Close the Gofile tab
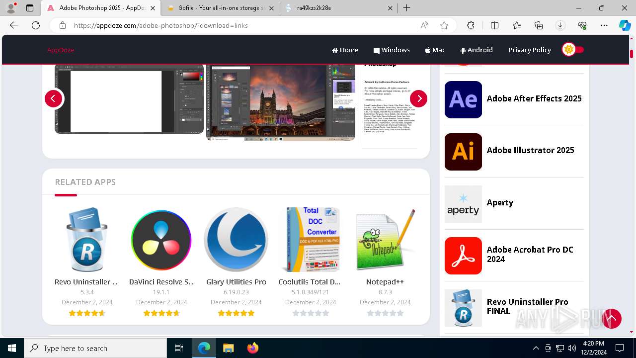This screenshot has height=358, width=636. (x=270, y=8)
